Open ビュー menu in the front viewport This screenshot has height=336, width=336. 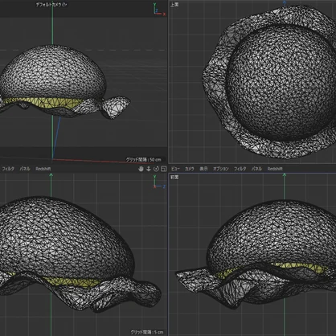[175, 169]
